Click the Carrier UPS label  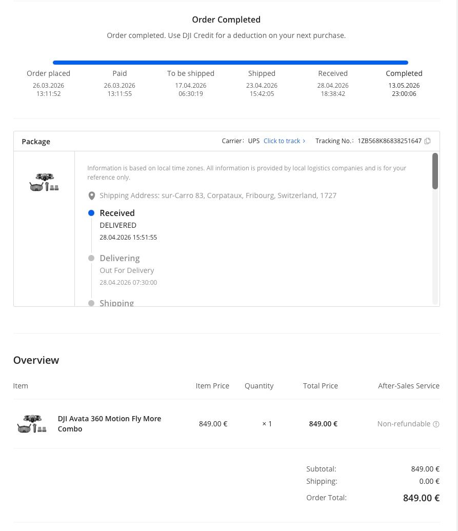tap(241, 141)
